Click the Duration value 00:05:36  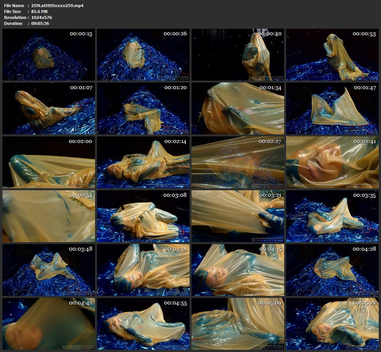[40, 23]
